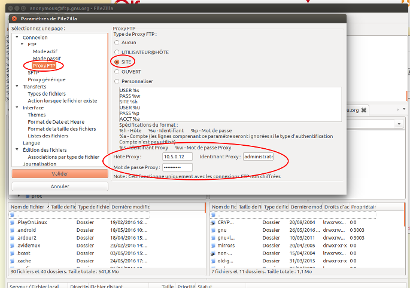Select the Aucun proxy type radio
Viewport: 410px width, 288px height.
[x=117, y=42]
